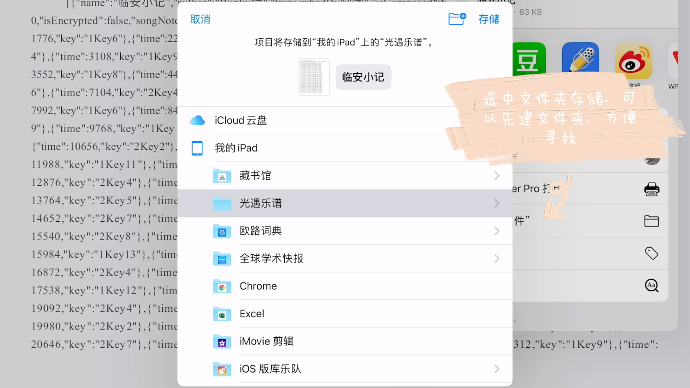
Task: Choose the 全球学术快报 folder
Action: click(x=345, y=259)
